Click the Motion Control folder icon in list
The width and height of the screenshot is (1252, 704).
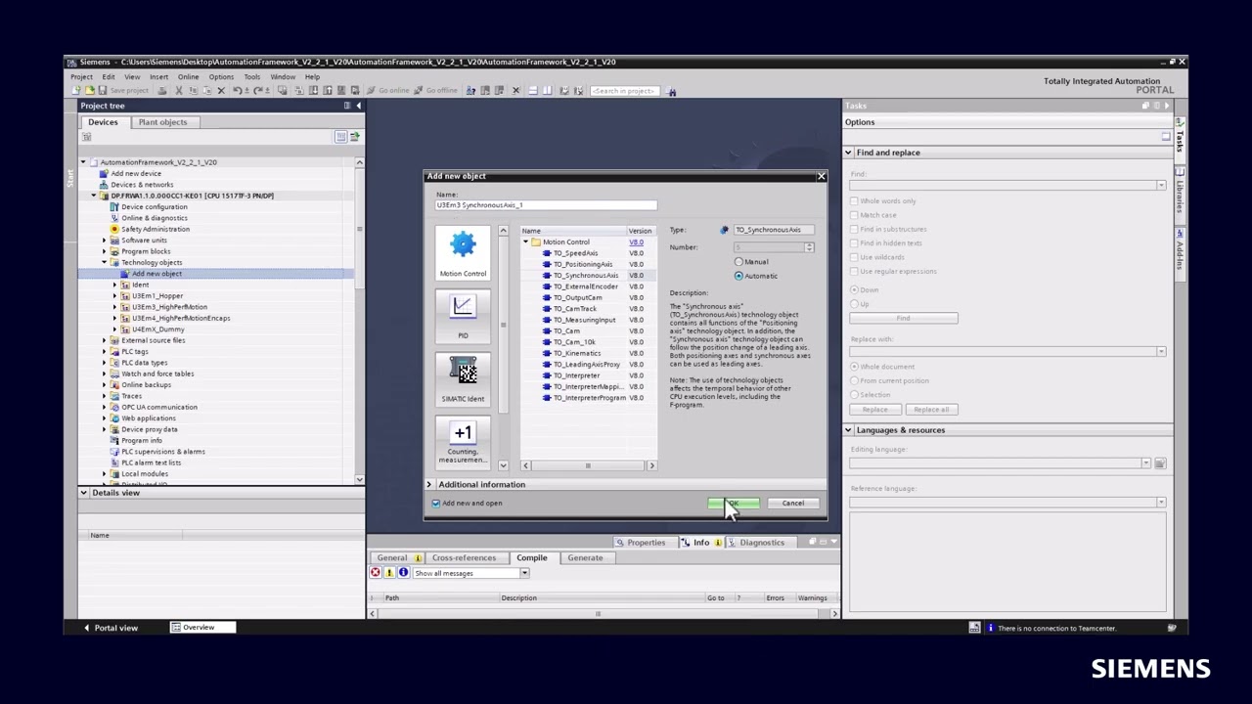536,242
